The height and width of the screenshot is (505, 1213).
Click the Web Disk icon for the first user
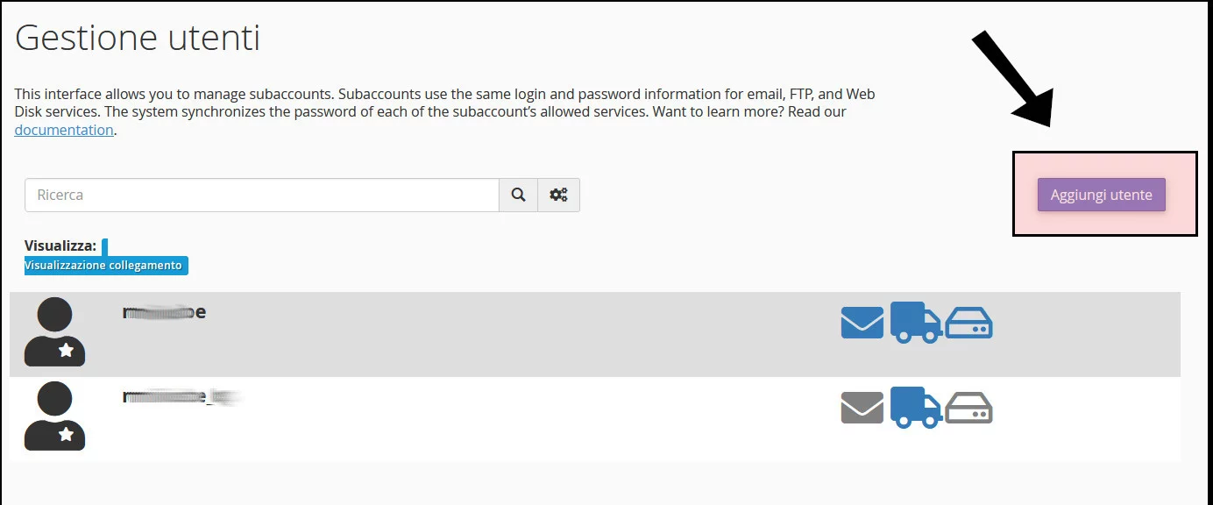pyautogui.click(x=968, y=322)
